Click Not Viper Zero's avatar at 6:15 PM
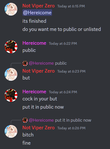Screen dimensions: 110x149 [x=11, y=9]
